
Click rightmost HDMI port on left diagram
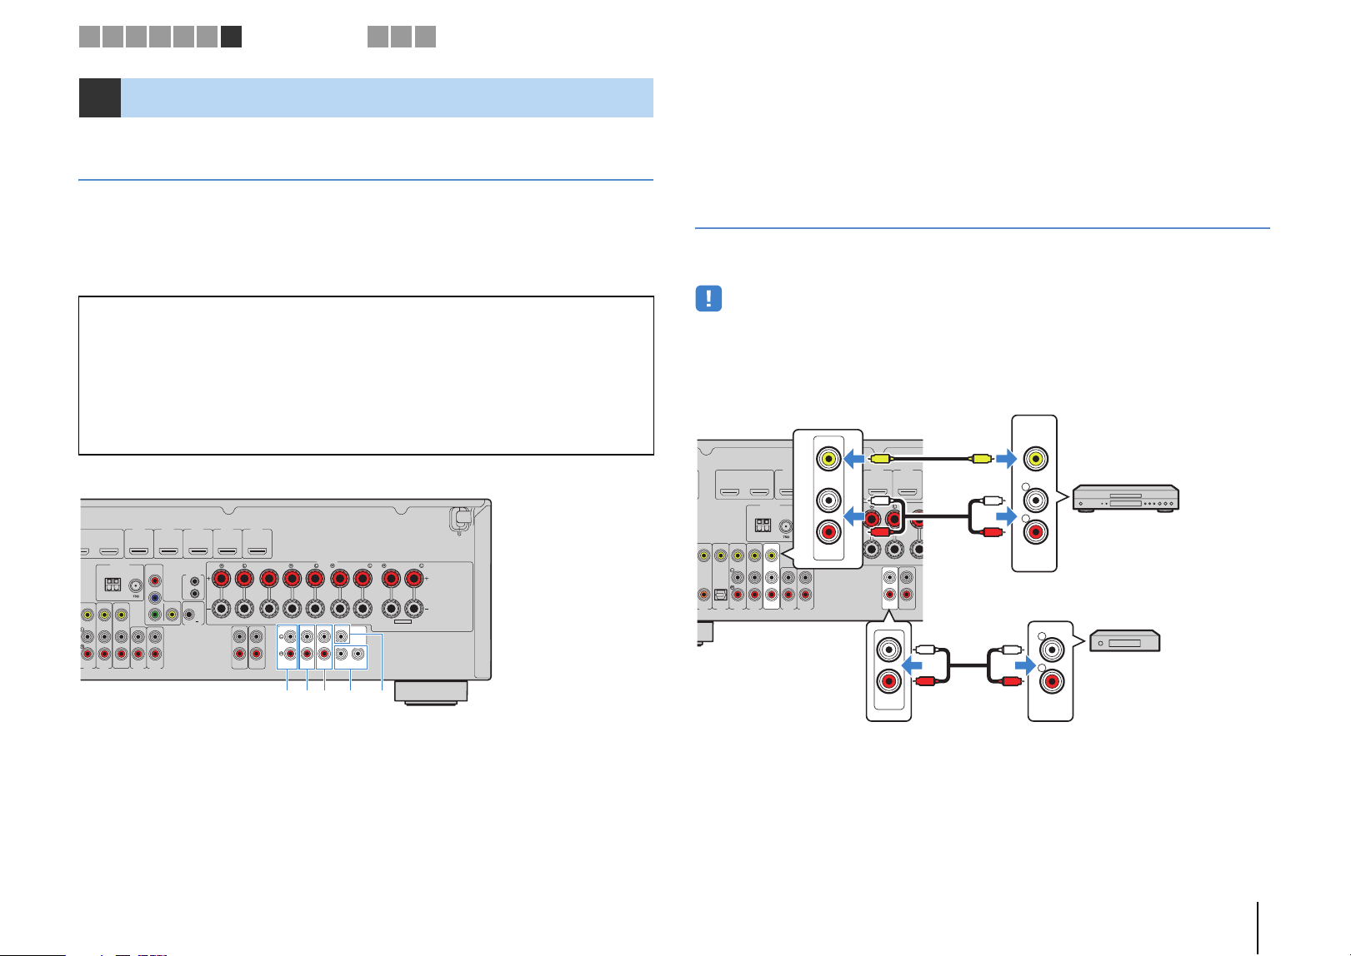click(x=258, y=550)
